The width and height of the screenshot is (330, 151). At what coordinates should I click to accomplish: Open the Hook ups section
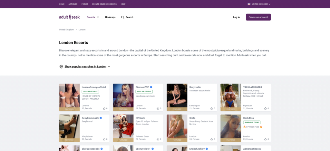click(x=110, y=17)
